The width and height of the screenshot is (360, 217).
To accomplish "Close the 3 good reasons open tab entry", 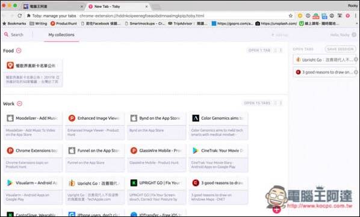I will pyautogui.click(x=356, y=72).
